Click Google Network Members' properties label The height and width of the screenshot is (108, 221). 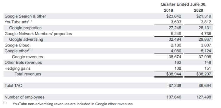(x=38, y=34)
